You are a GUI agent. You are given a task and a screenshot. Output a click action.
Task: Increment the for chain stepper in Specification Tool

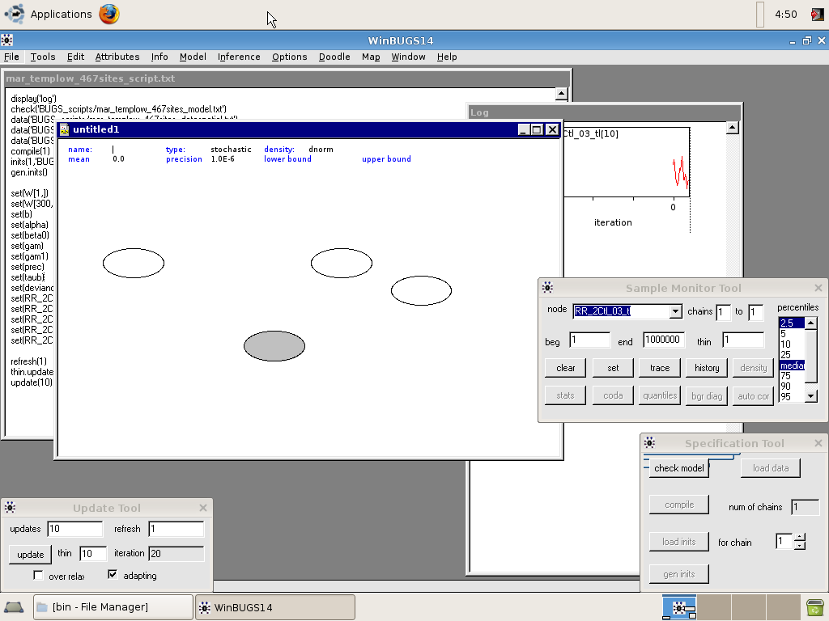798,537
